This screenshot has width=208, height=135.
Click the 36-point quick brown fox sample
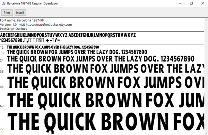106,69
